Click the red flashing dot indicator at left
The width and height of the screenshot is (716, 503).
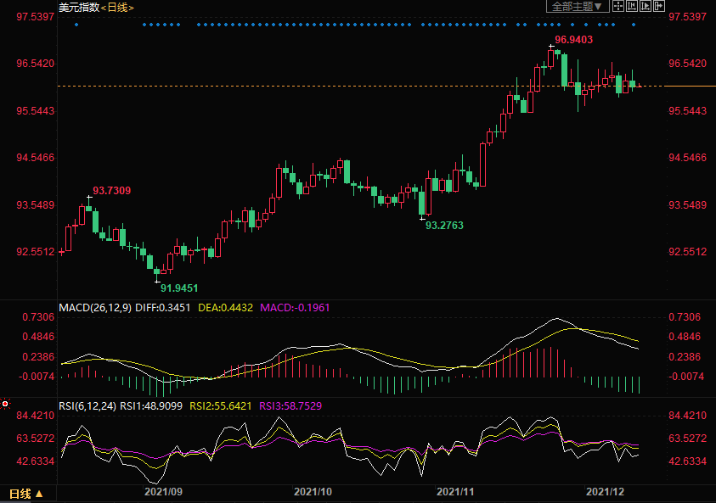point(5,405)
